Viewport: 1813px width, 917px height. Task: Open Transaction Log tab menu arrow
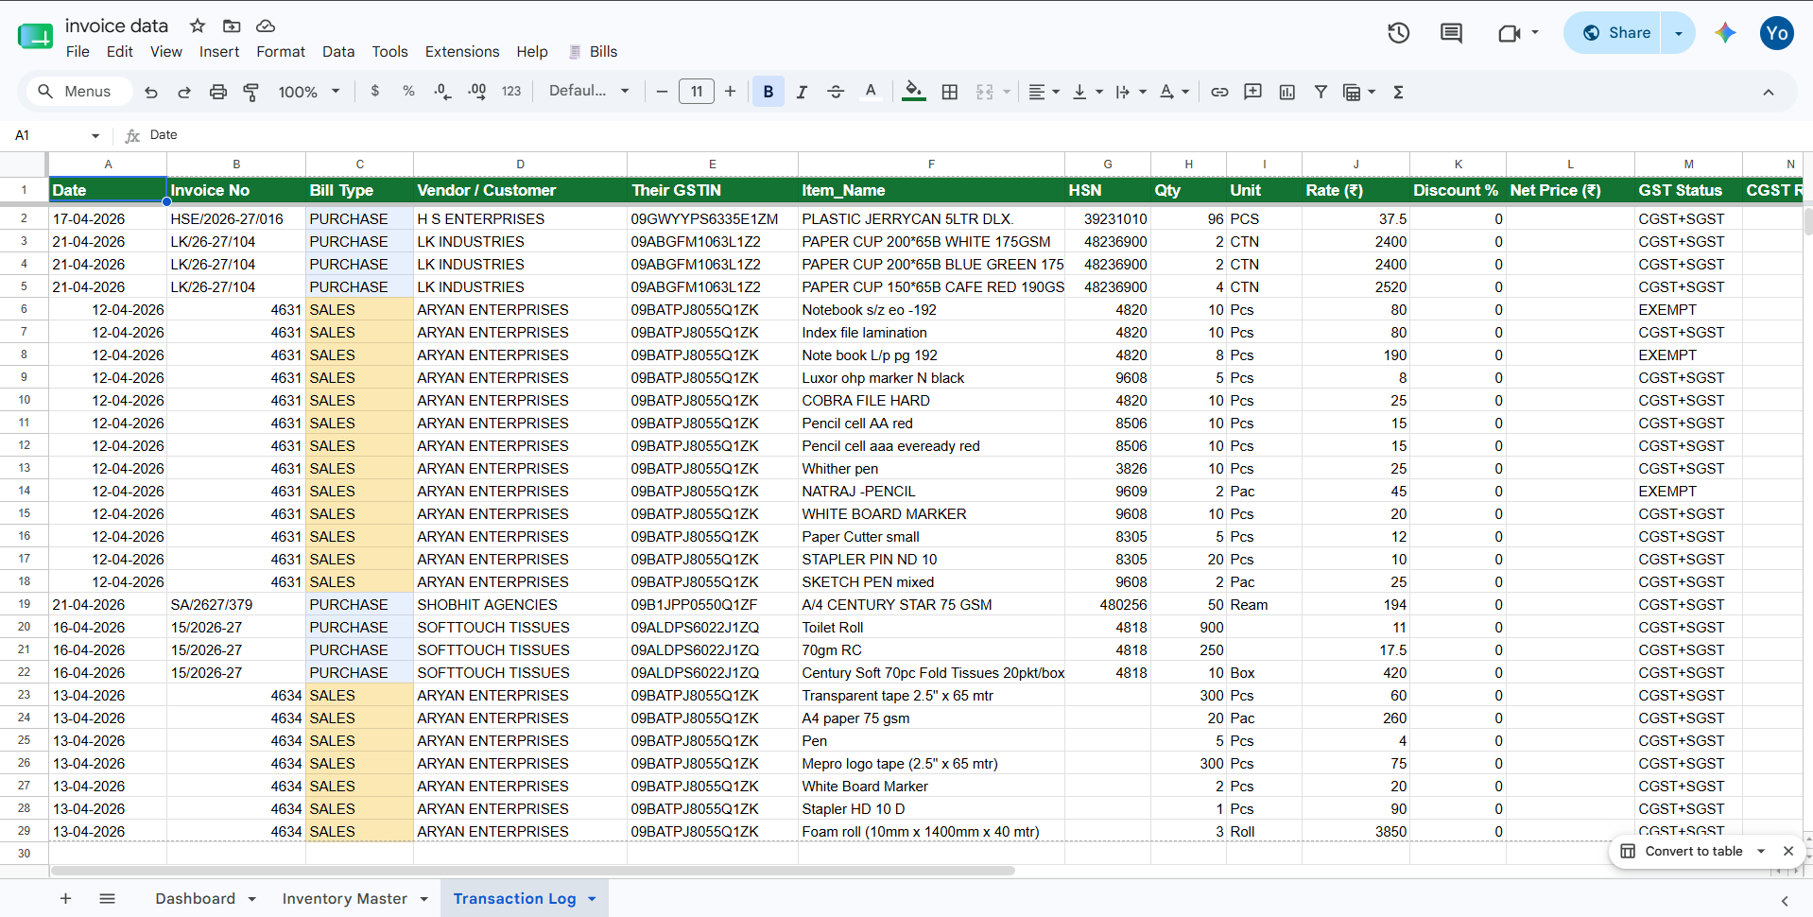click(592, 899)
